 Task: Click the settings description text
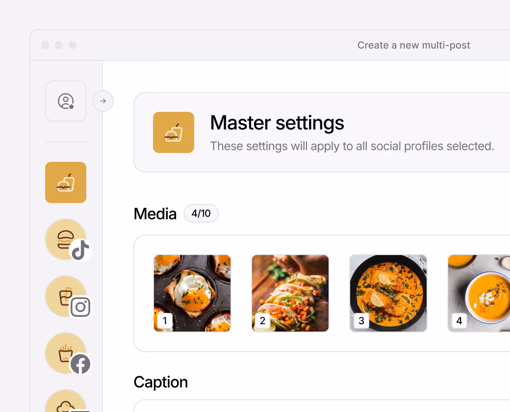352,146
